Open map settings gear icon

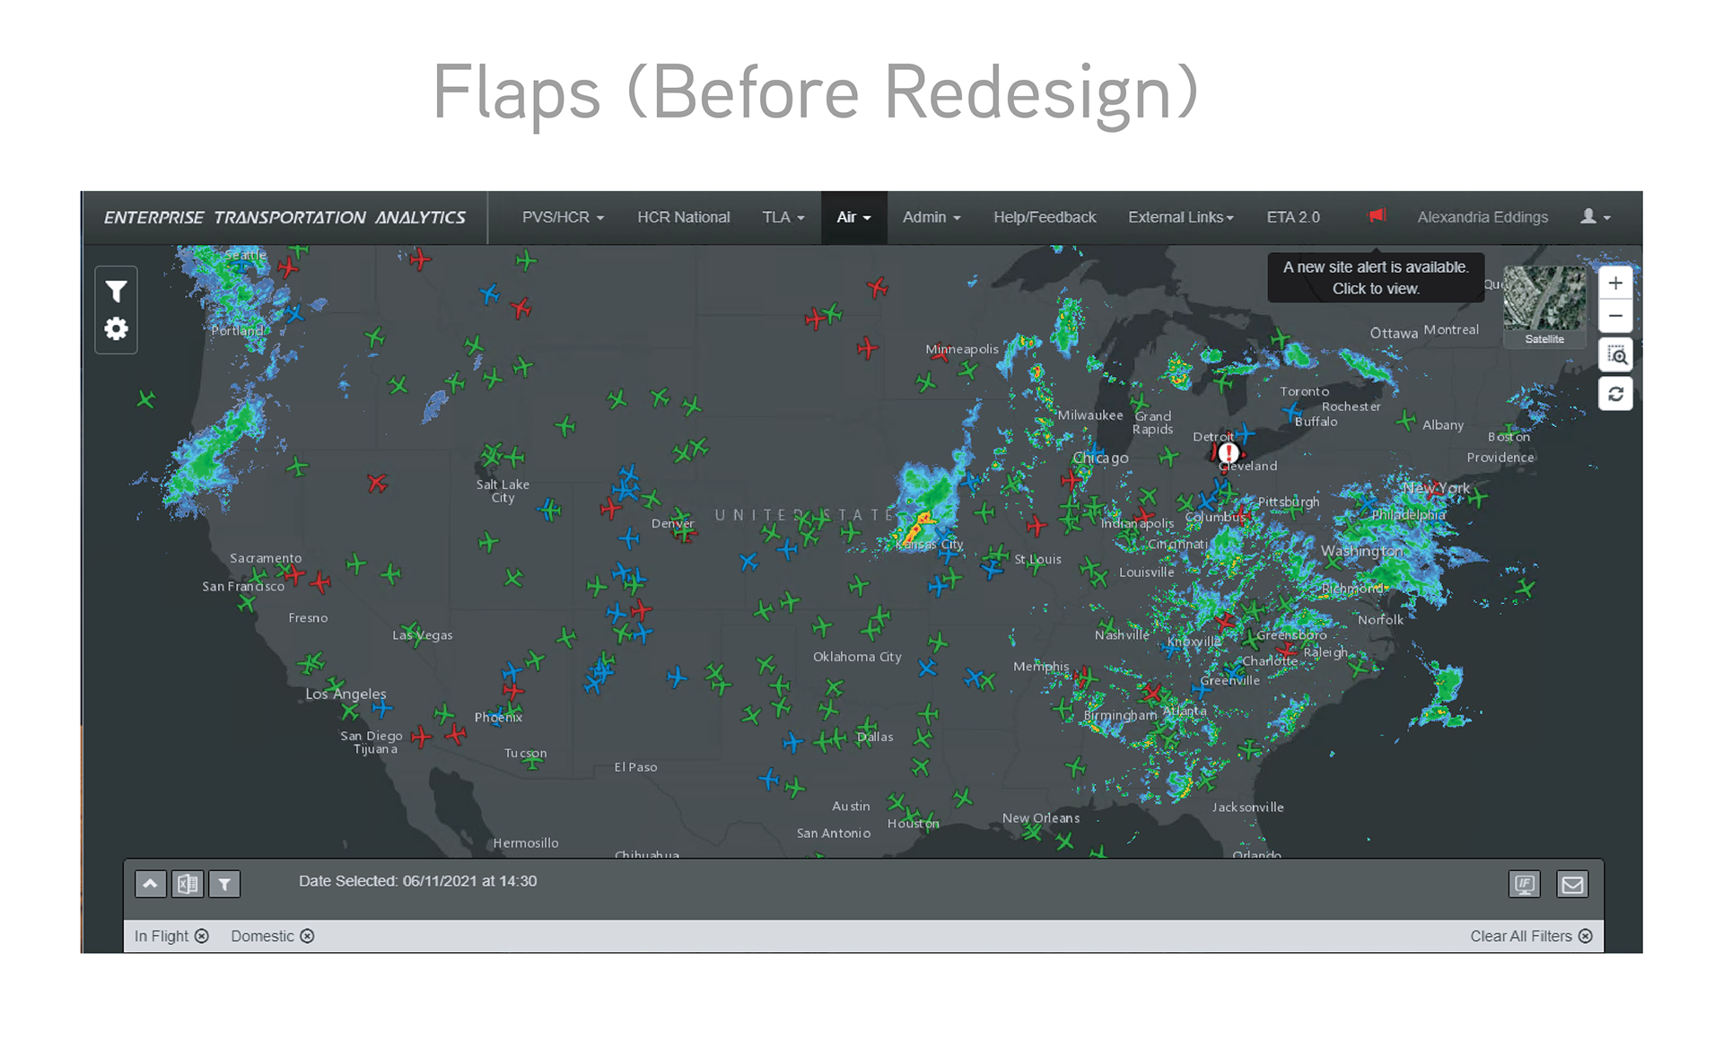pos(116,329)
